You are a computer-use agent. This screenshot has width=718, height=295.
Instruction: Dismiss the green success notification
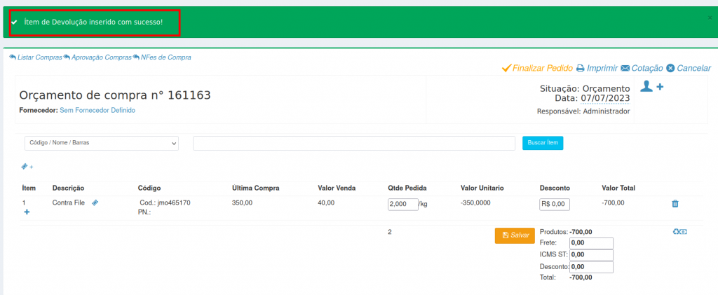pos(709,15)
